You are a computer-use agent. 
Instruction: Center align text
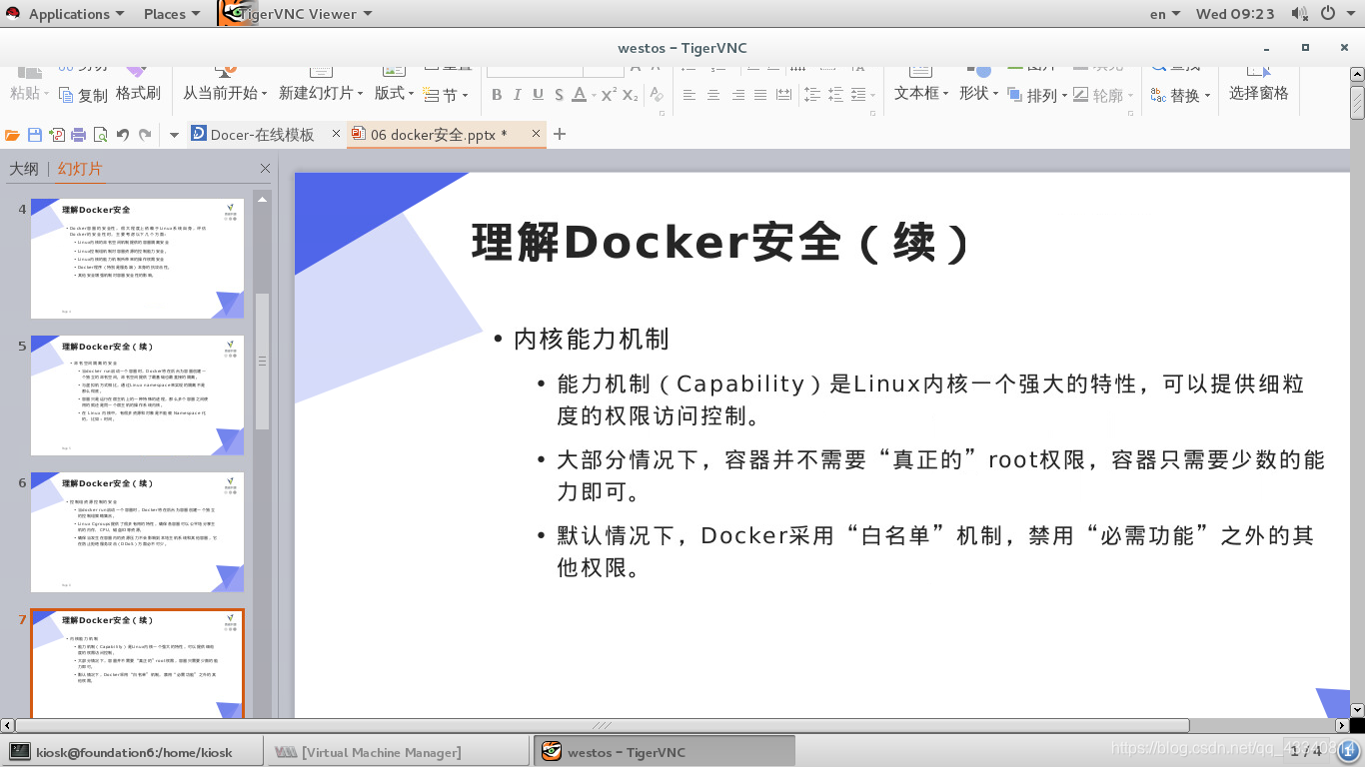click(713, 95)
